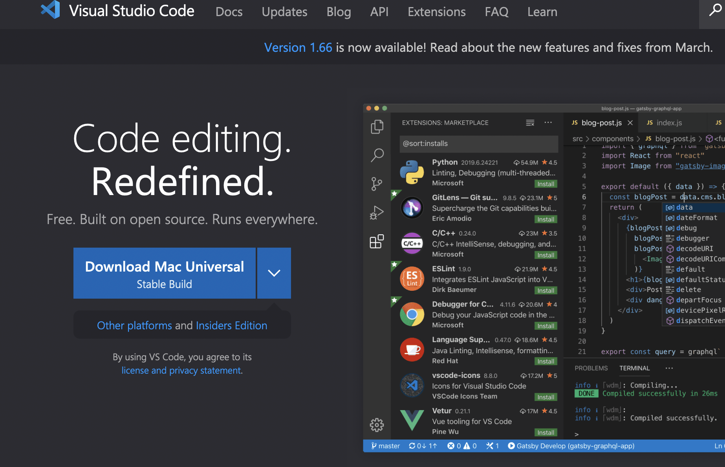Expand the download options dropdown arrow

[274, 273]
